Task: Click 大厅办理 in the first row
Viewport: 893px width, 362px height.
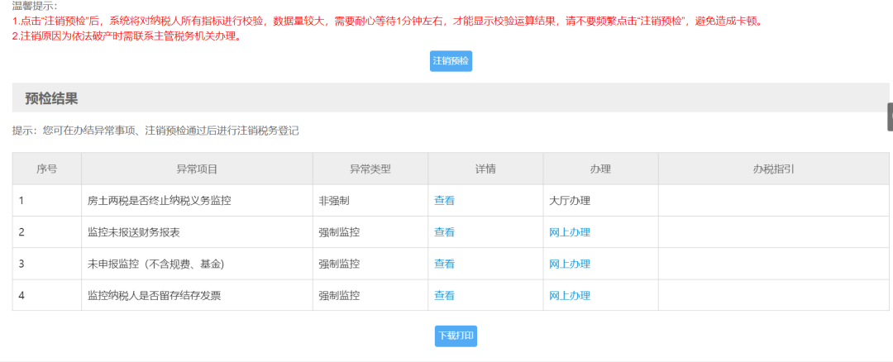Action: click(x=570, y=200)
